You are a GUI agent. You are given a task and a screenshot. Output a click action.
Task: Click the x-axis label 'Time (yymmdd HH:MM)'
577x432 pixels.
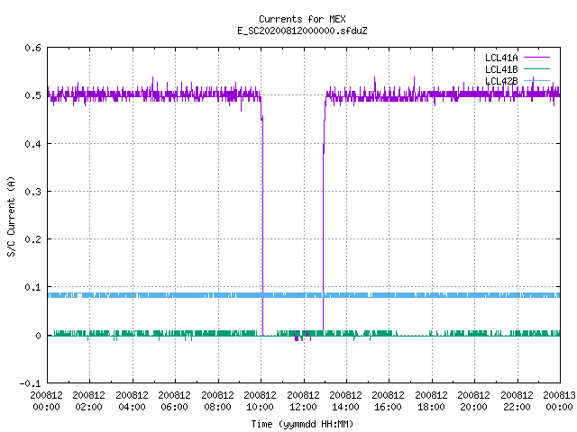point(302,424)
